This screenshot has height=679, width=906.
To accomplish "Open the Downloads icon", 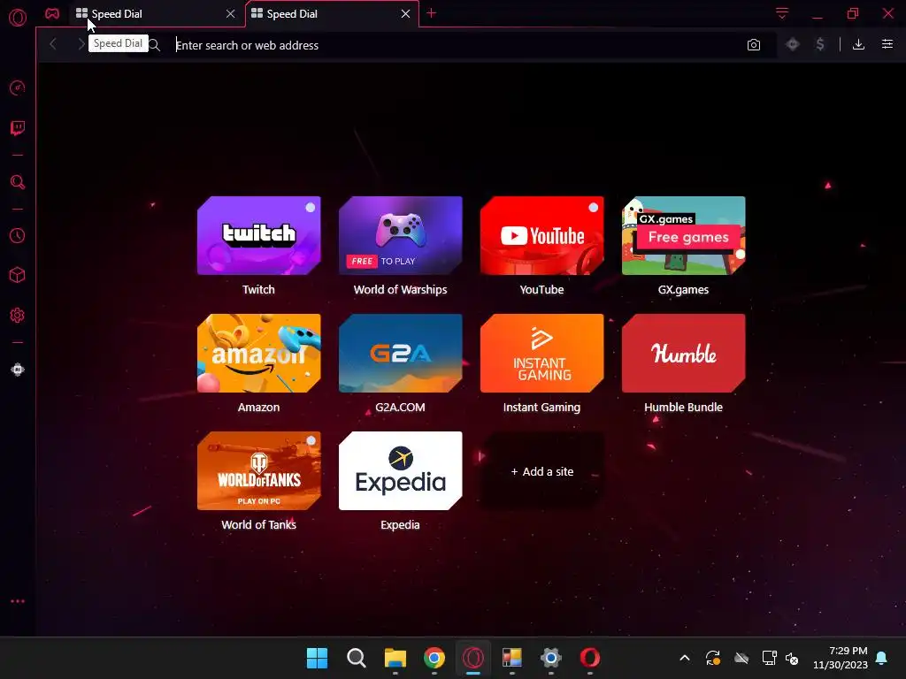I will coord(858,44).
